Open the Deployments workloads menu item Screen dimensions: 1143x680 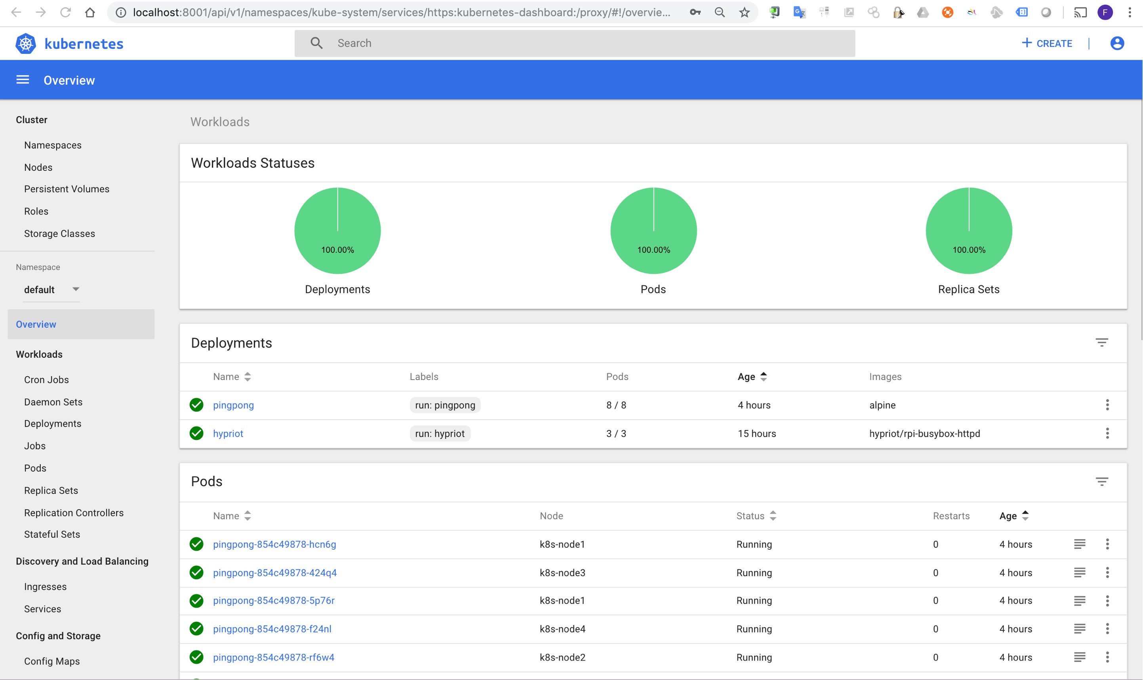(53, 423)
